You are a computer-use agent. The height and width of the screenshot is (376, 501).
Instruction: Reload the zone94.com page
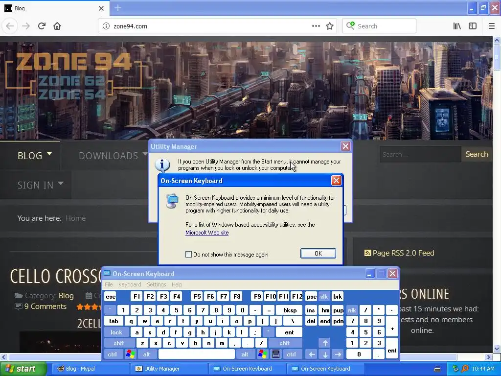click(x=42, y=26)
